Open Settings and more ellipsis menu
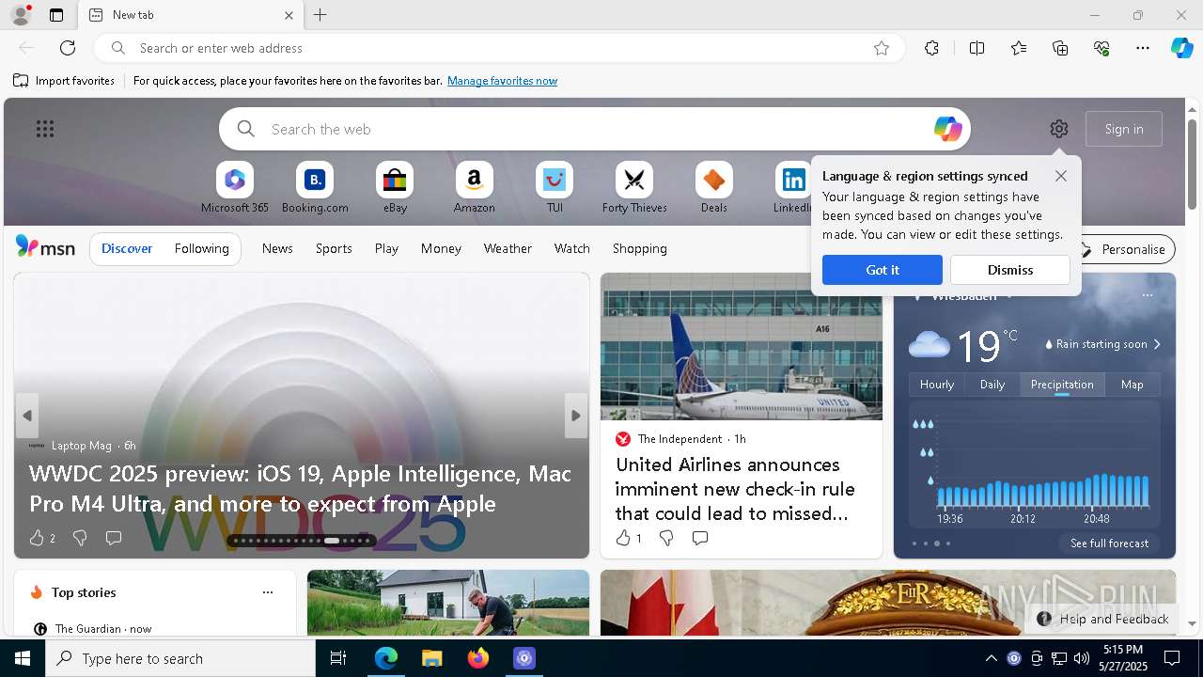 click(1143, 48)
